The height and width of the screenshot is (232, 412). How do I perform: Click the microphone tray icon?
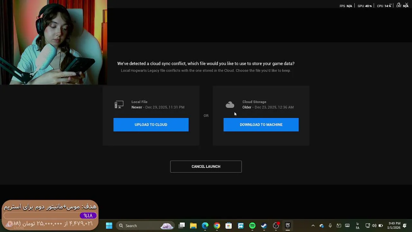(330, 226)
